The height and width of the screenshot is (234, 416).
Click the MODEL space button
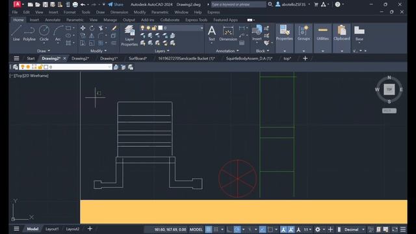pos(196,229)
